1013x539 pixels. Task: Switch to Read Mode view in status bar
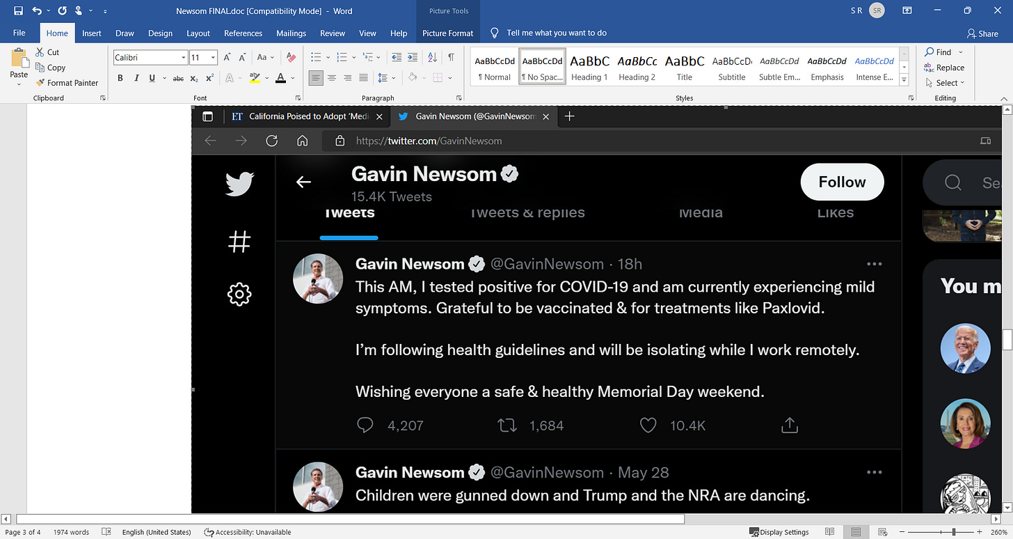tap(829, 532)
